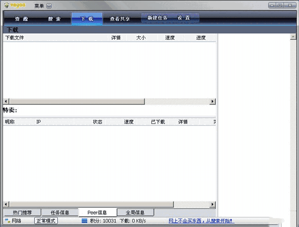
Task: Select the 下载 tab
Action: click(87, 18)
